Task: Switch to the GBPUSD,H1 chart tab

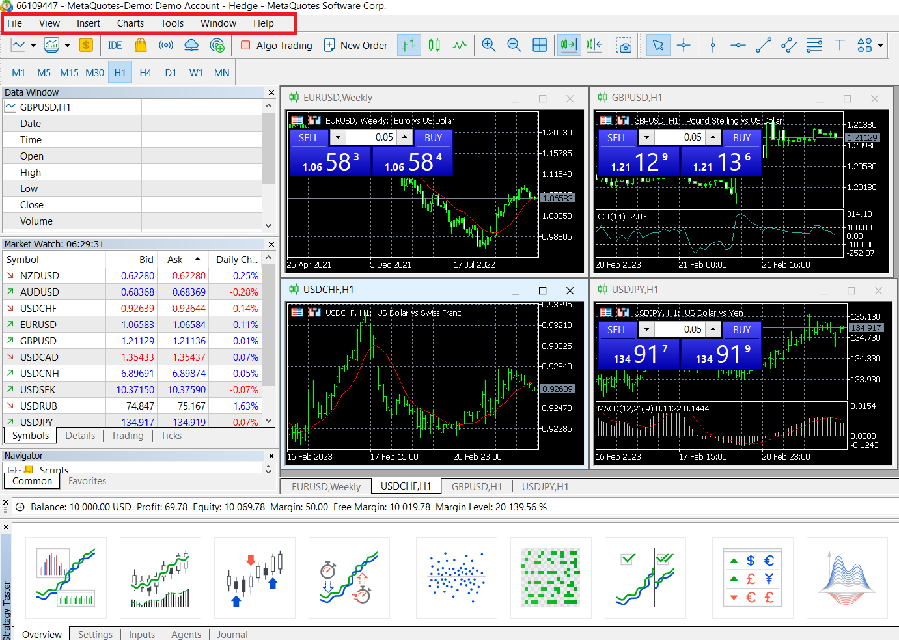Action: (x=477, y=487)
